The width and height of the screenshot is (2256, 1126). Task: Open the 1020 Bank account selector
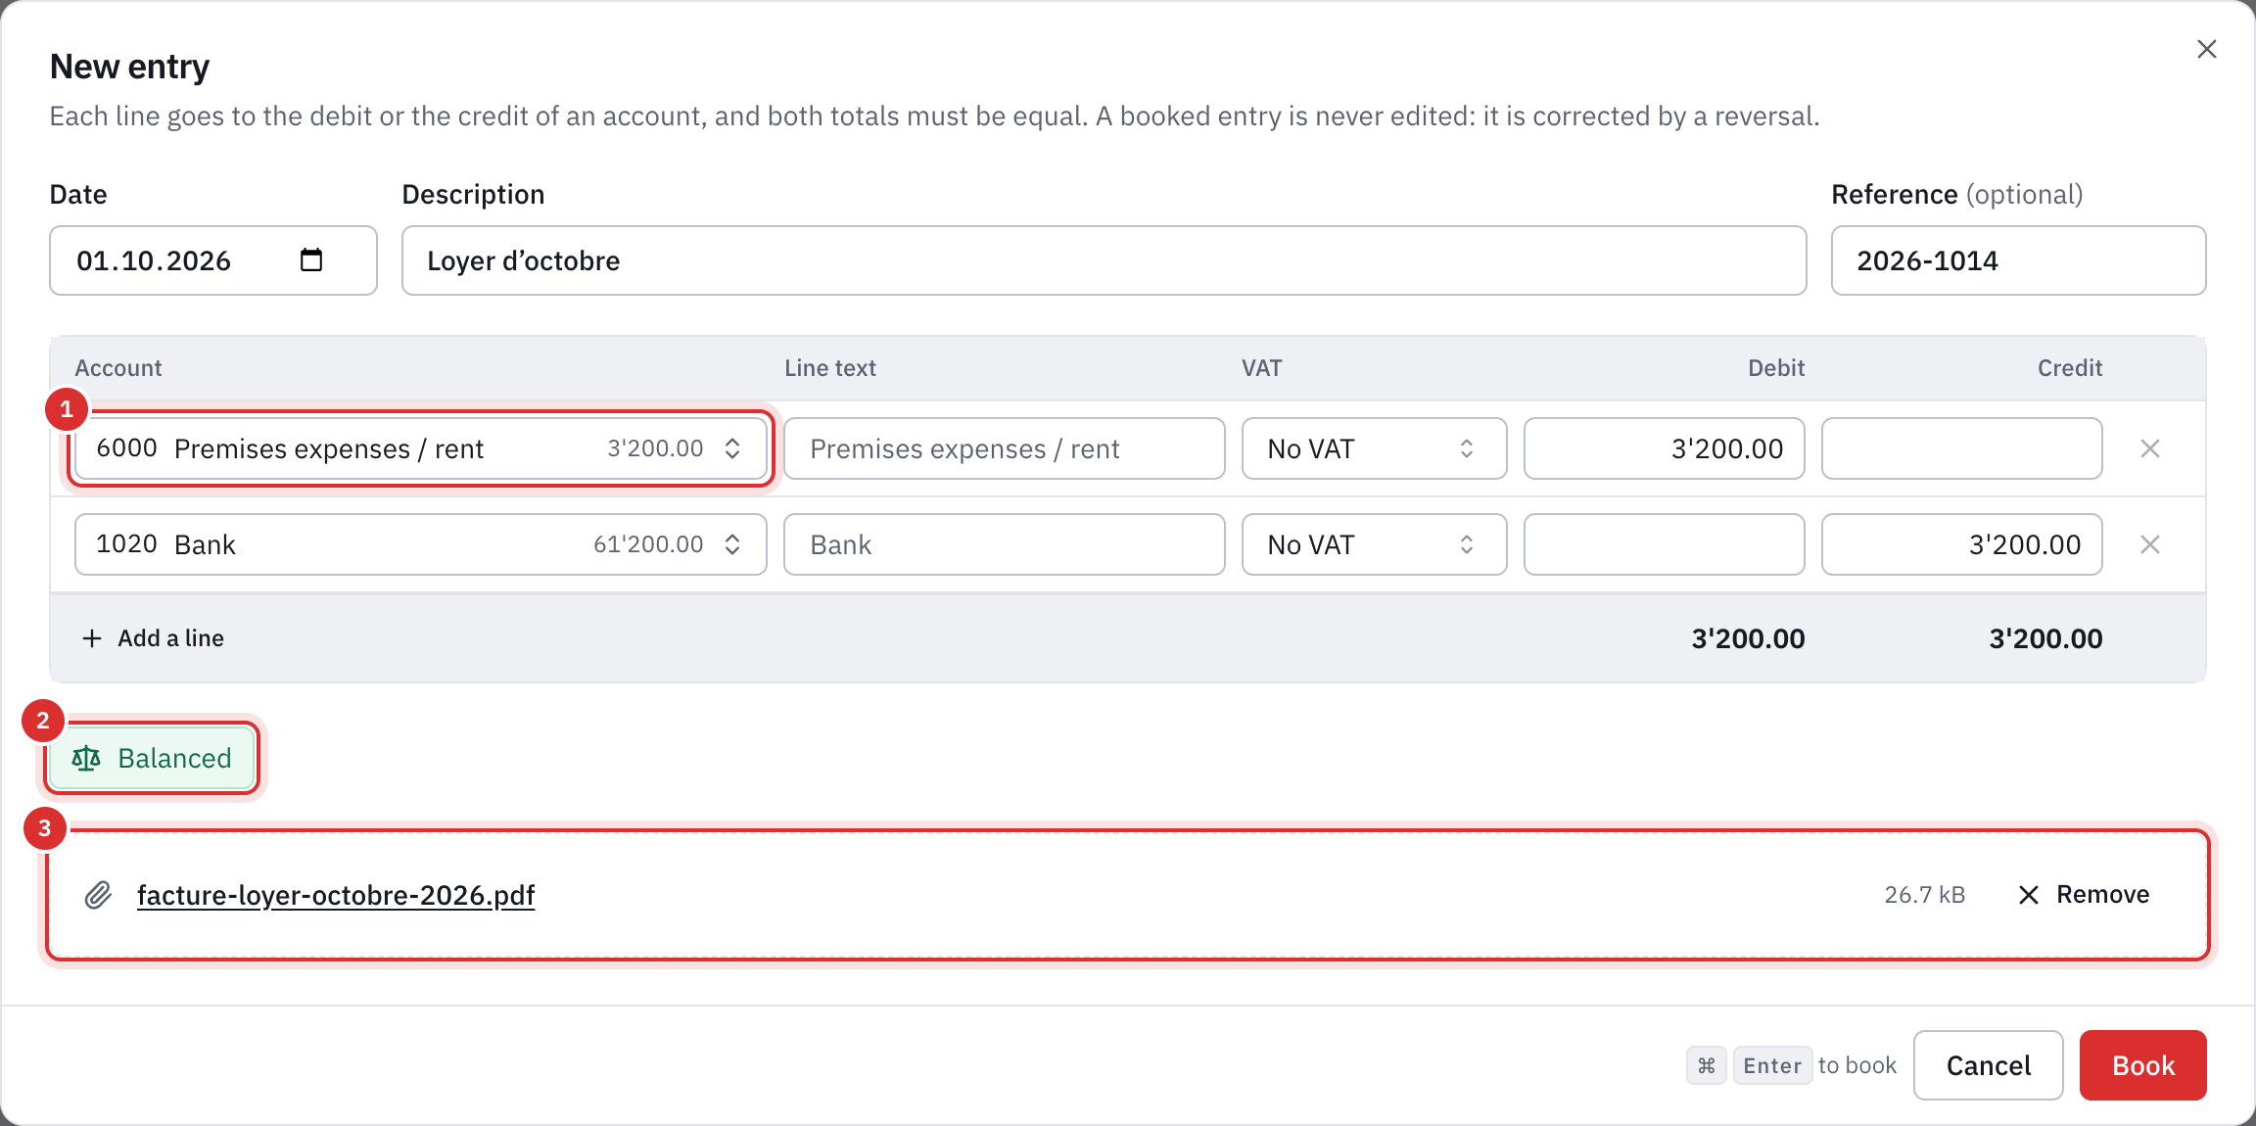(x=421, y=544)
